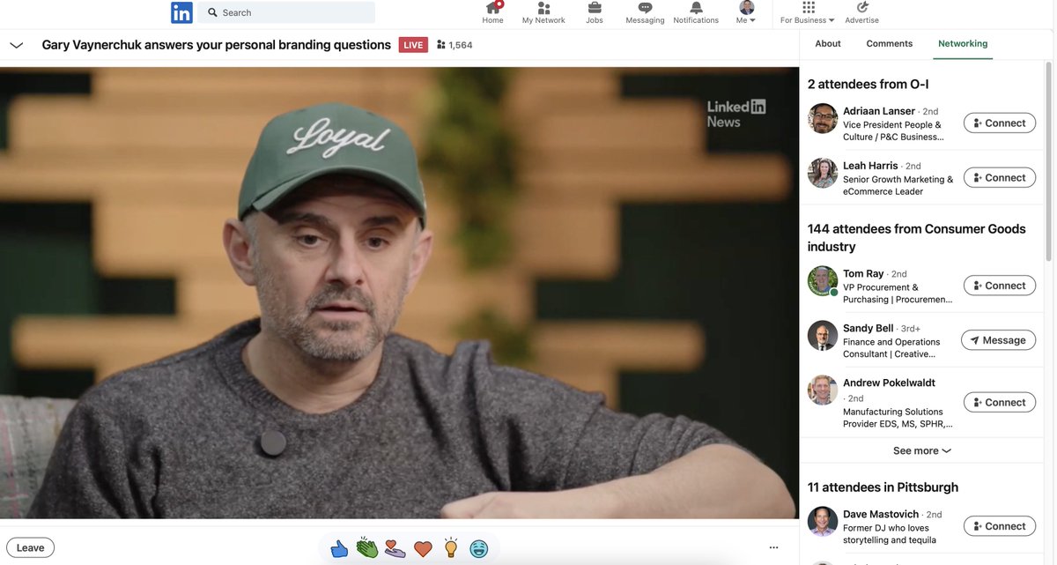1057x565 pixels.
Task: React with the red heart Love icon
Action: [423, 549]
